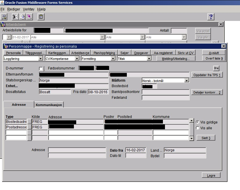Expand the CV/Kompetanse dropdown
Image resolution: width=240 pixels, height=190 pixels.
click(77, 59)
